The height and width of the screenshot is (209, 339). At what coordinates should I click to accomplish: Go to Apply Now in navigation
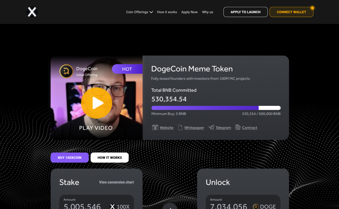pos(189,12)
